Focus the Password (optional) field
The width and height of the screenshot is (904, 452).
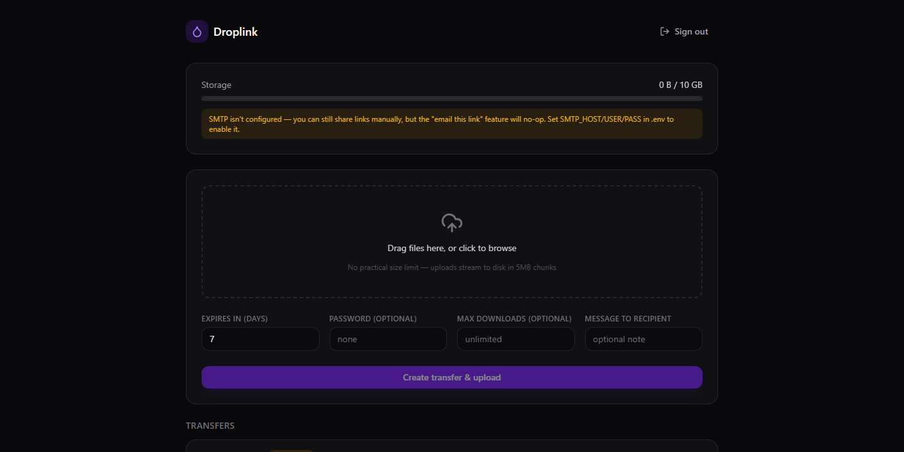(388, 339)
